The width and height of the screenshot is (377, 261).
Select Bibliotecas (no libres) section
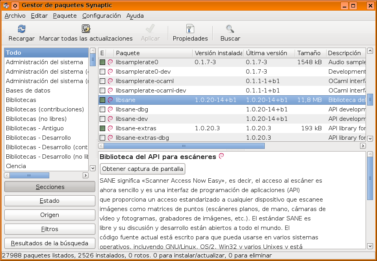pyautogui.click(x=46, y=119)
